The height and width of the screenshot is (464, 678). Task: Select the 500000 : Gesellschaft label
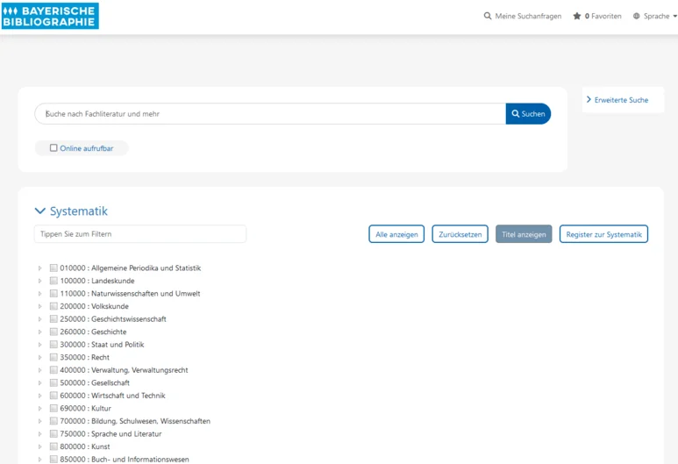[x=95, y=382]
